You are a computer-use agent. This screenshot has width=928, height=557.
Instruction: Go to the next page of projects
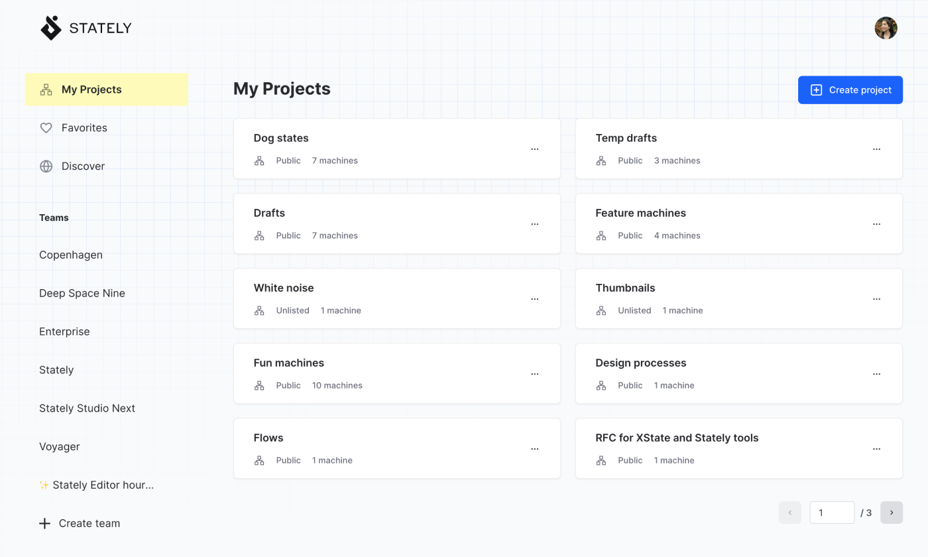891,513
